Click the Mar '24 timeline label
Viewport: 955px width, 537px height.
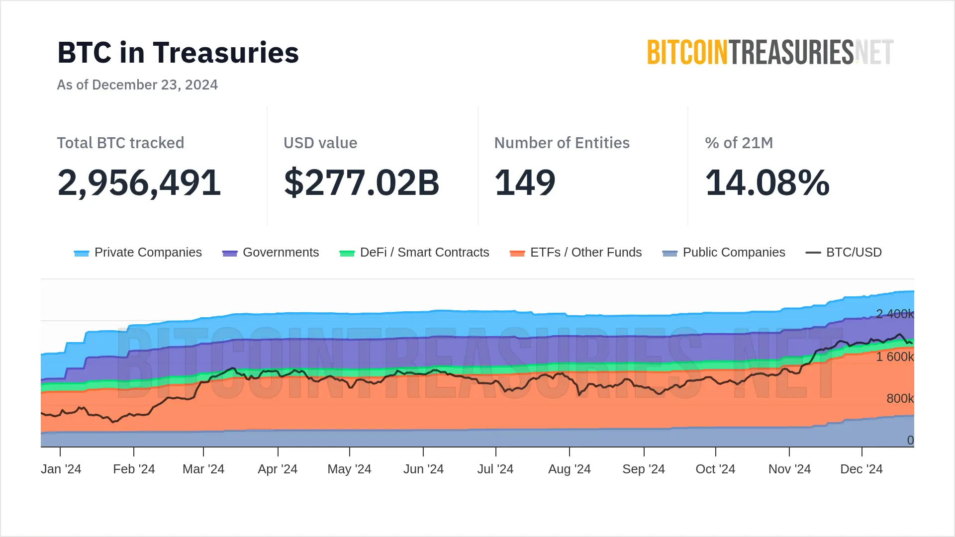(x=203, y=469)
